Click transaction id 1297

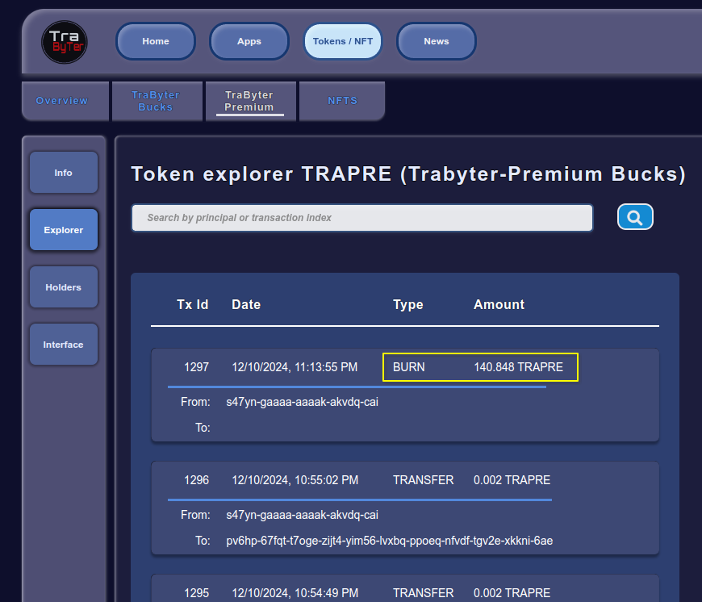coord(197,367)
